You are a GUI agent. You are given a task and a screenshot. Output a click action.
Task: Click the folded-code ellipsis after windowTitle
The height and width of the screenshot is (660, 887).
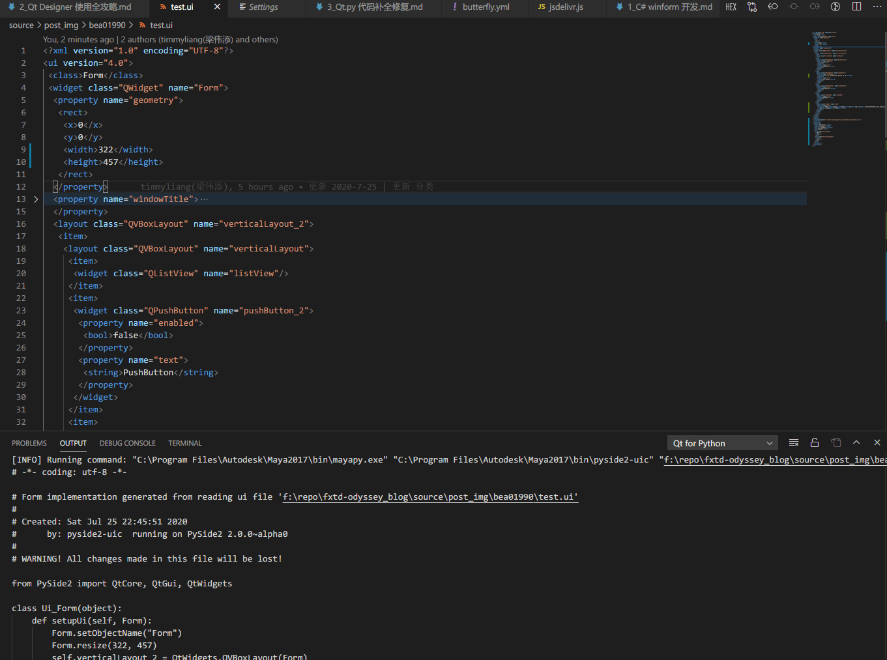[205, 199]
